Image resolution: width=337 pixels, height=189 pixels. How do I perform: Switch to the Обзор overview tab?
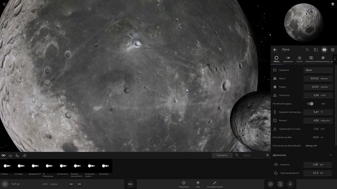pos(276,59)
